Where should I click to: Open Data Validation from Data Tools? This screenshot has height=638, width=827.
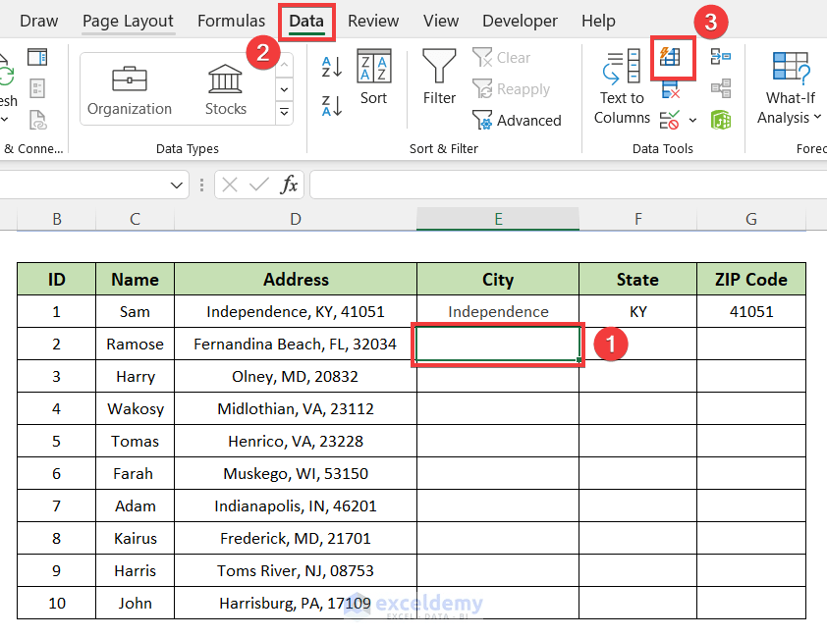click(668, 120)
